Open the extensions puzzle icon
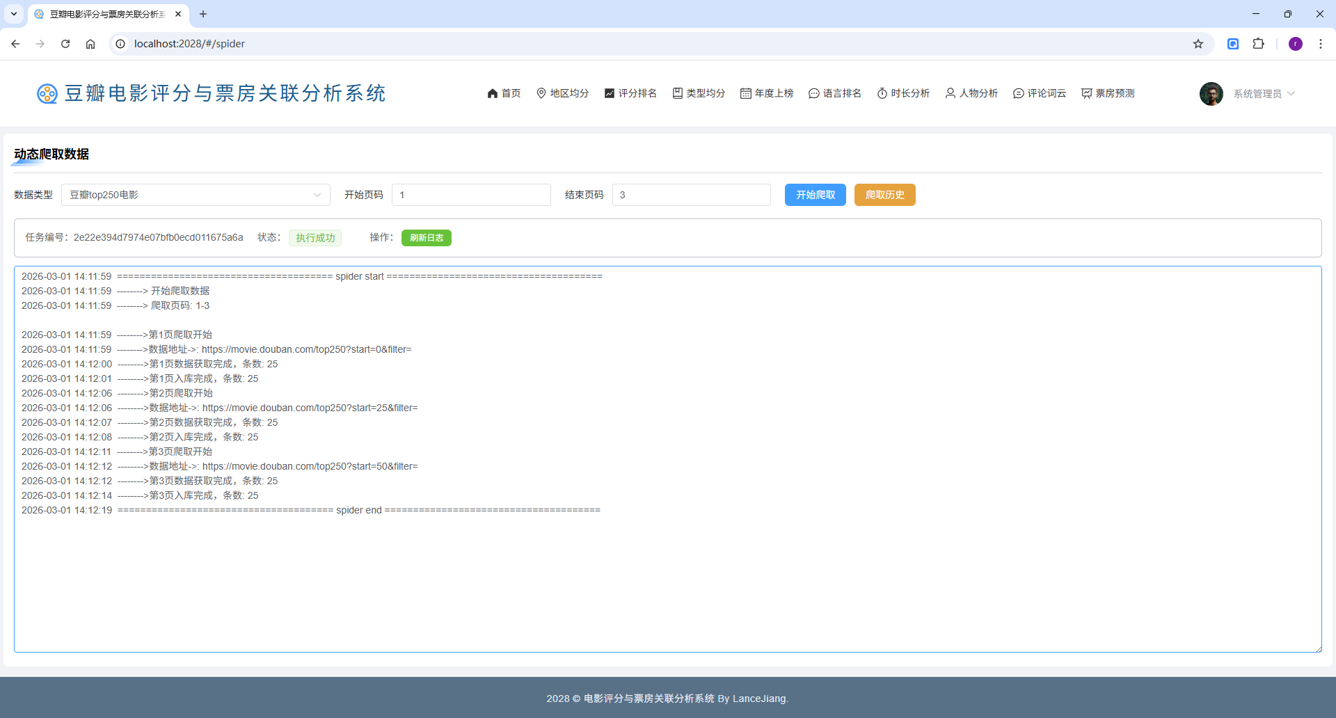 tap(1259, 44)
